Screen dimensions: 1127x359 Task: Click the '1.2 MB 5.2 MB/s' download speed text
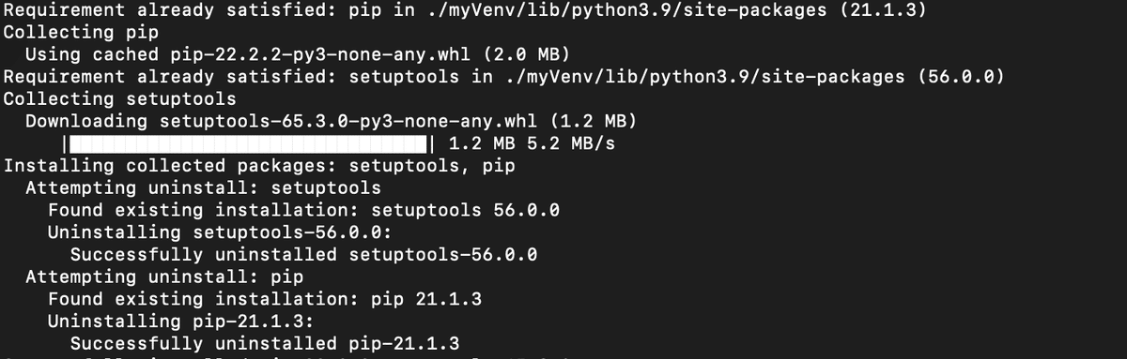(533, 144)
